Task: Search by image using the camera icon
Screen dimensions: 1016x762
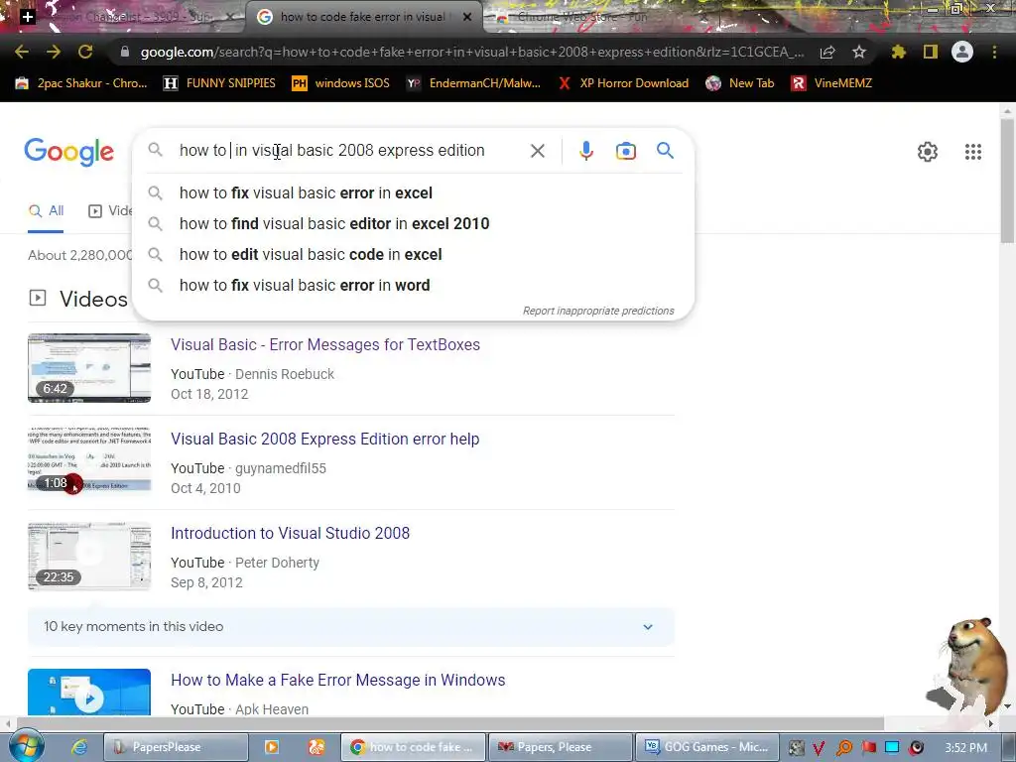Action: 625,151
